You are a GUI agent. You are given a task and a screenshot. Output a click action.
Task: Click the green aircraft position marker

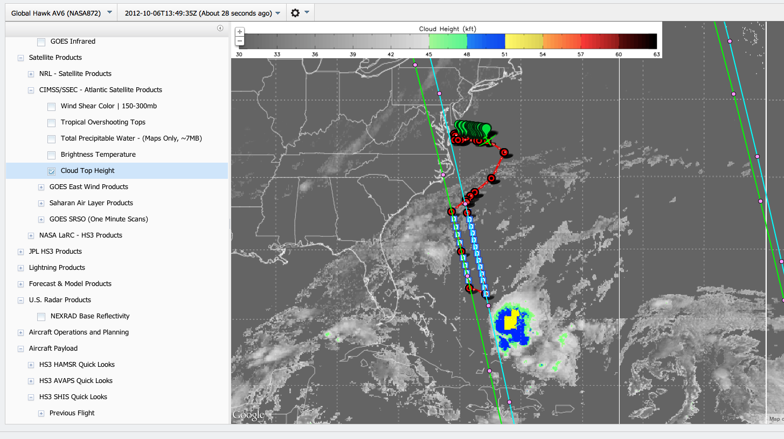[486, 129]
